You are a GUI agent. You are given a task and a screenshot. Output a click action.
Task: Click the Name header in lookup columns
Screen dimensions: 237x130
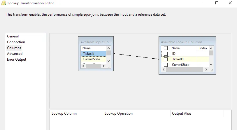183,48
